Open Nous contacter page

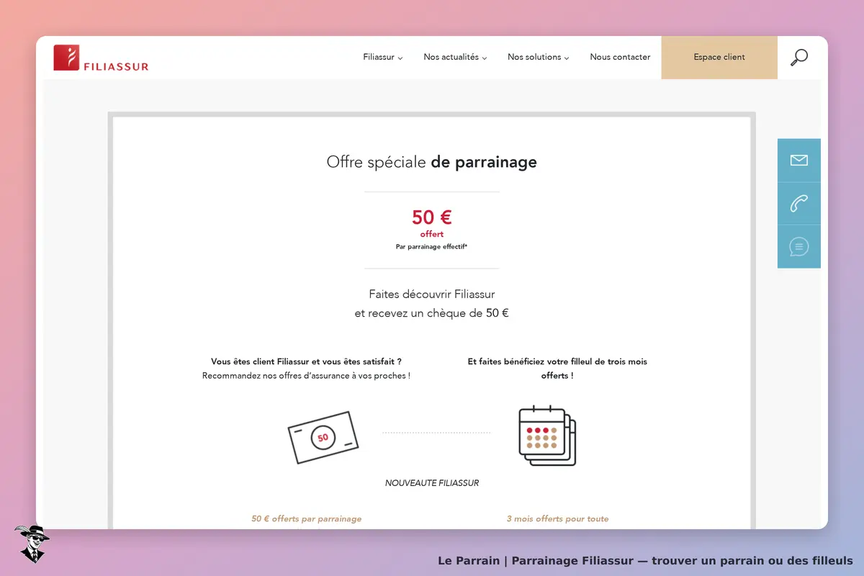click(x=620, y=58)
